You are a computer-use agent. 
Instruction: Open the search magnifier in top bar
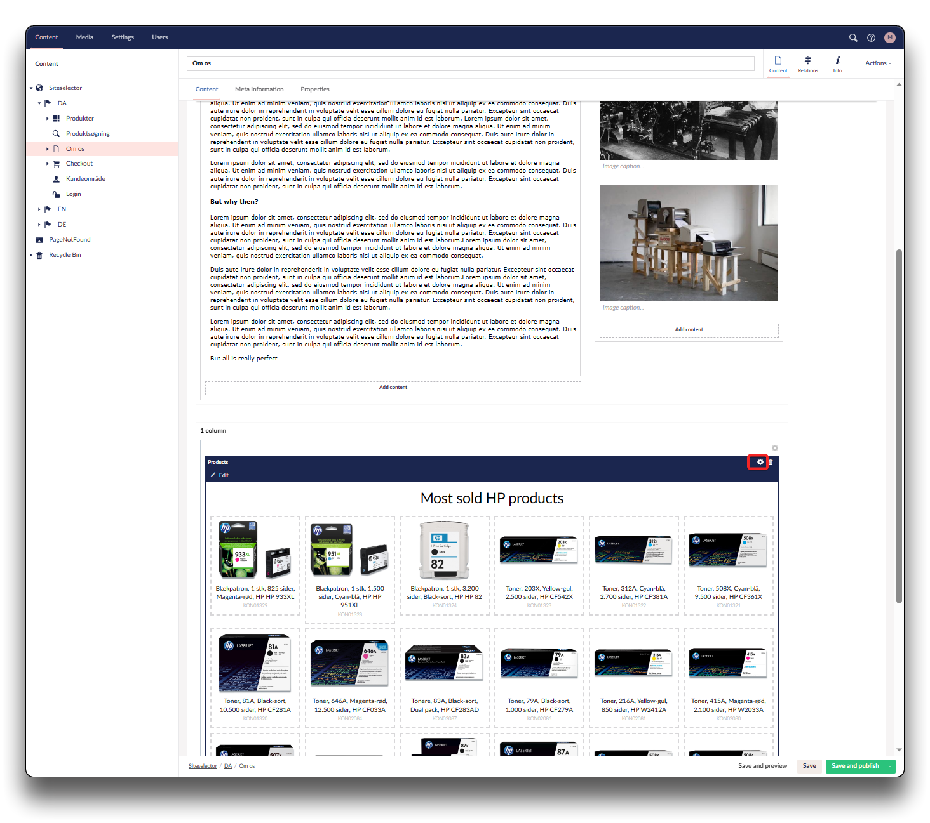click(x=853, y=37)
